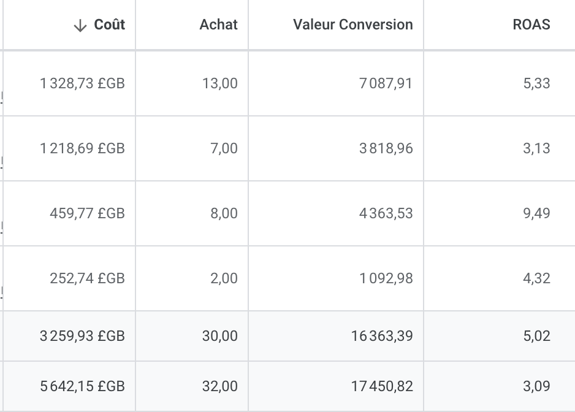Click the 4 363,53 conversion value
This screenshot has height=412, width=575.
pyautogui.click(x=386, y=213)
